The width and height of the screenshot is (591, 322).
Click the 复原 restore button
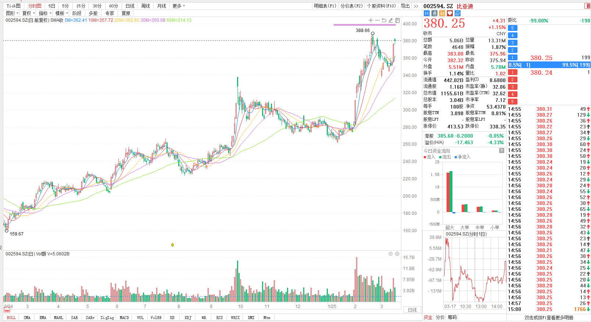[126, 13]
